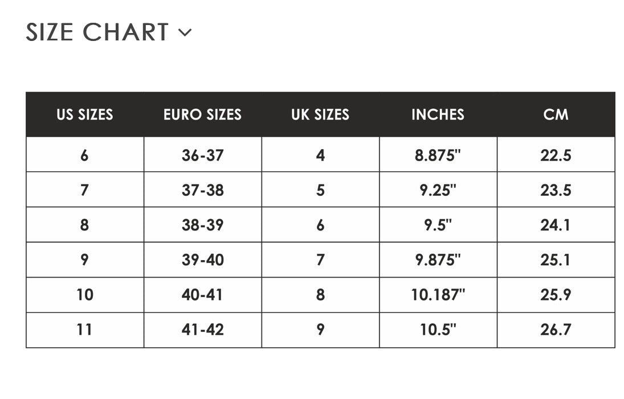Click the 9.25" inches cell

438,190
